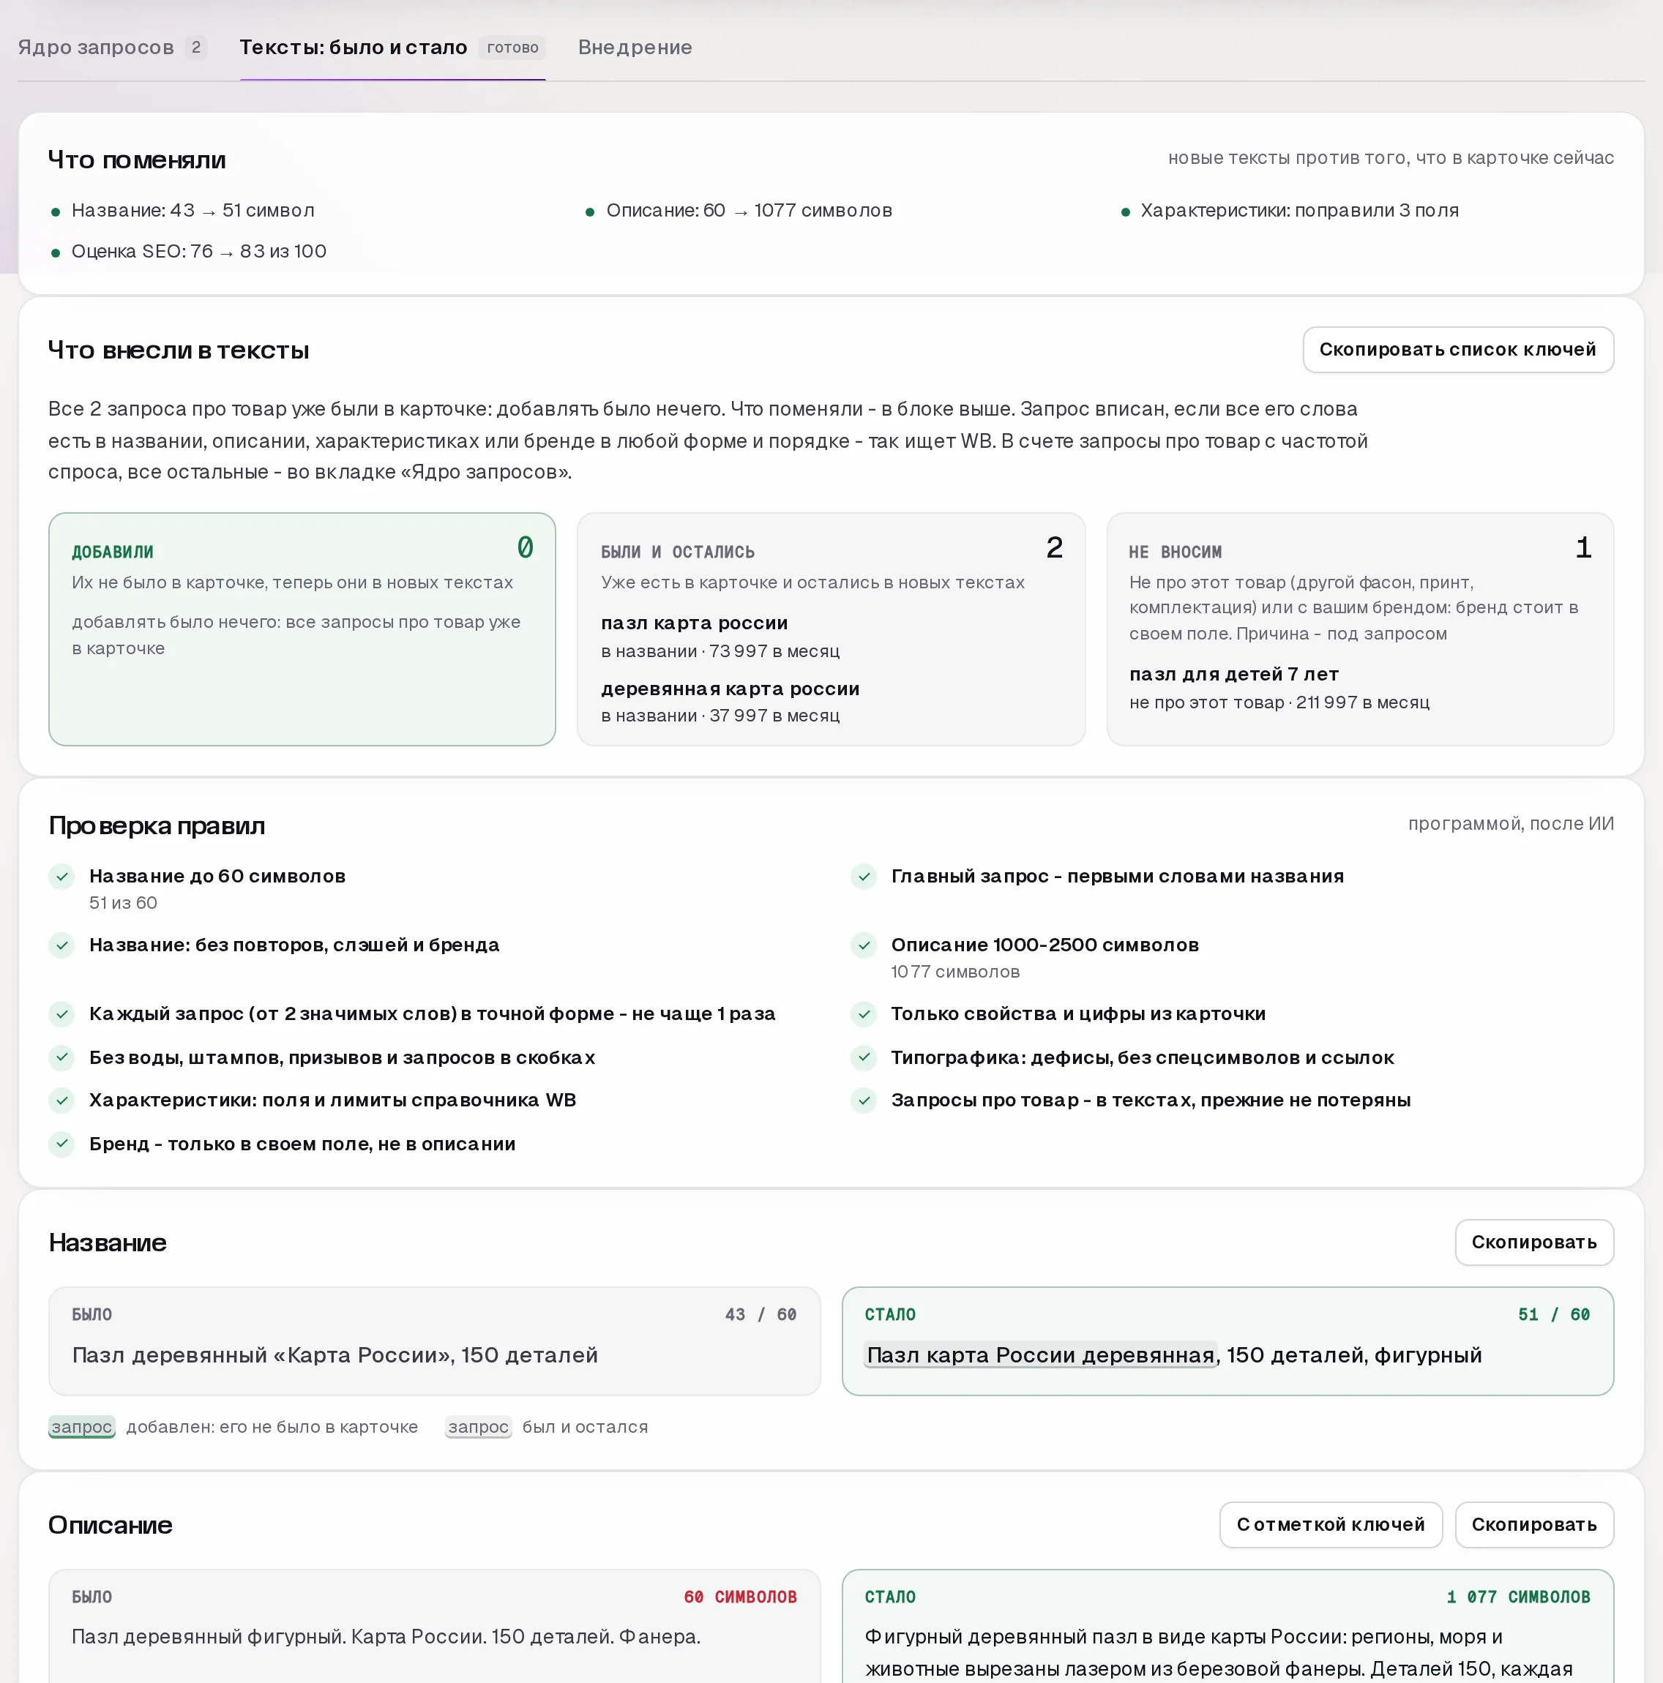Click the query «пазл для детей 7 лет»
This screenshot has height=1683, width=1663.
(1233, 674)
